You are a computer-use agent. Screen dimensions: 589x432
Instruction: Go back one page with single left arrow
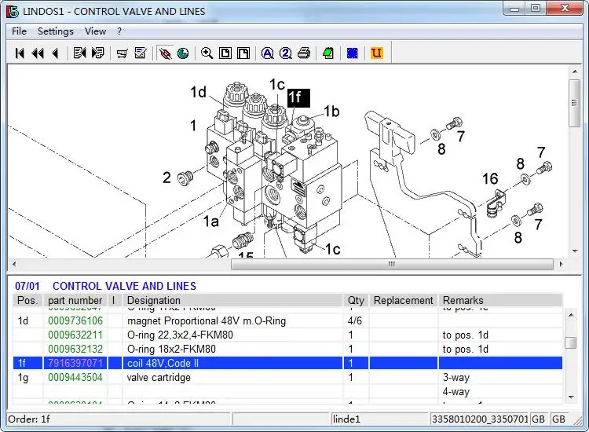[x=55, y=53]
